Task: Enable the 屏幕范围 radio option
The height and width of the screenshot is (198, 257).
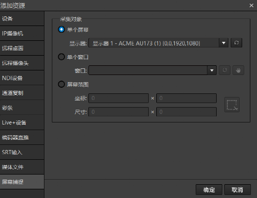Action: coord(61,84)
